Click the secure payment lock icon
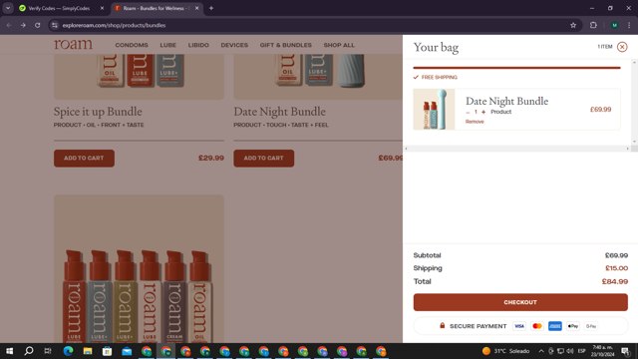The width and height of the screenshot is (638, 359). tap(443, 326)
